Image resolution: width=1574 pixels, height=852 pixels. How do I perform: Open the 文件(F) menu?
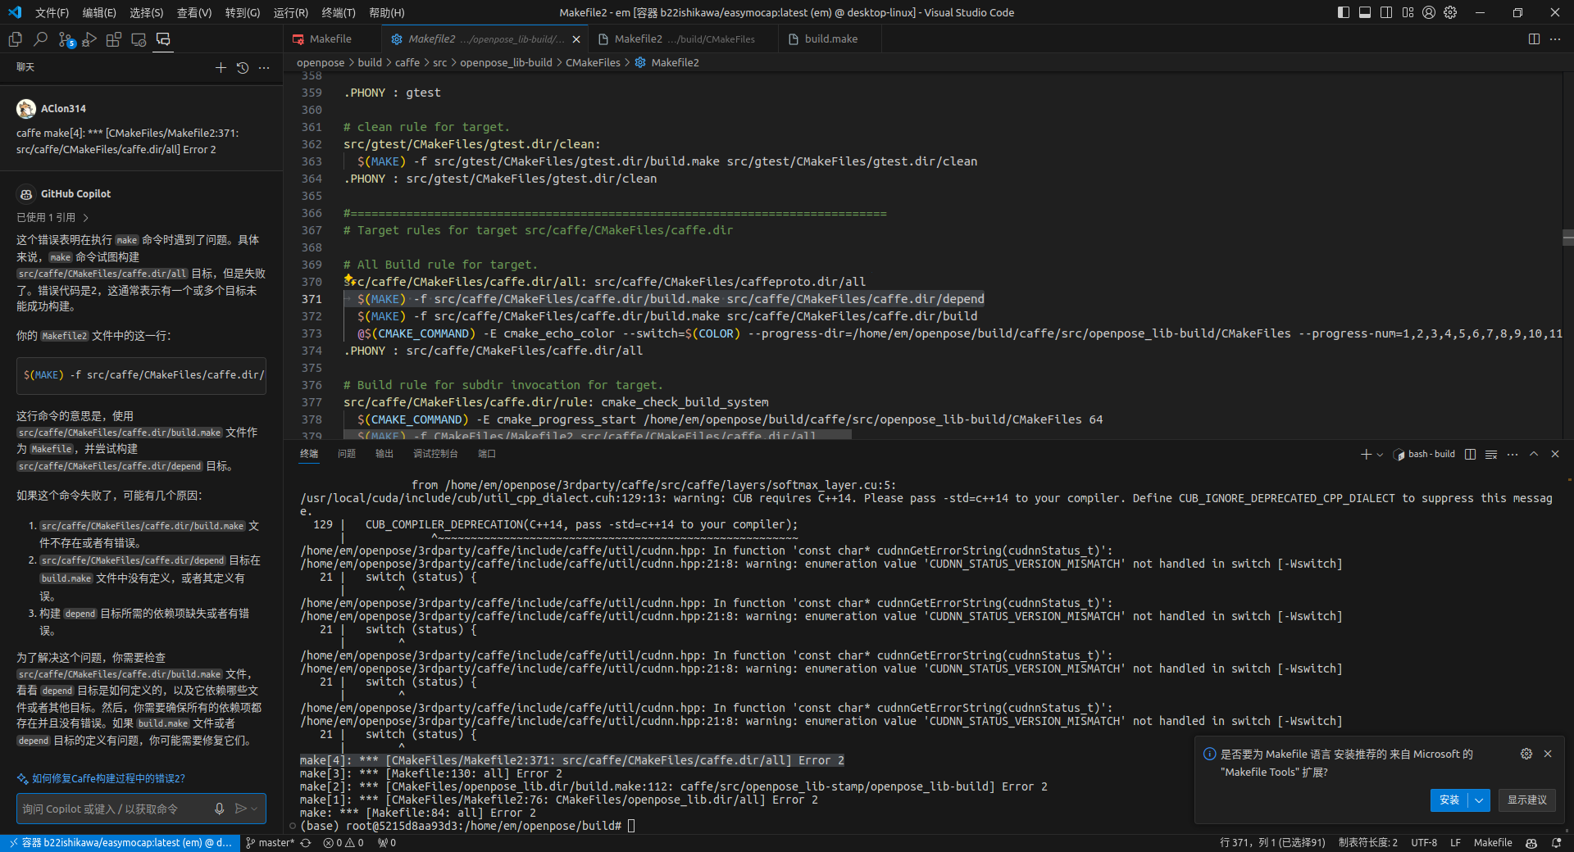click(x=52, y=12)
